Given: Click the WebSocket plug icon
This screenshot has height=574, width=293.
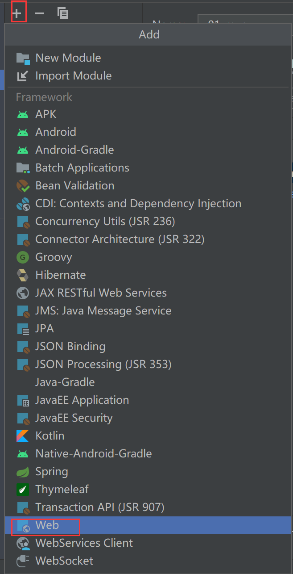Looking at the screenshot, I should 22,561.
